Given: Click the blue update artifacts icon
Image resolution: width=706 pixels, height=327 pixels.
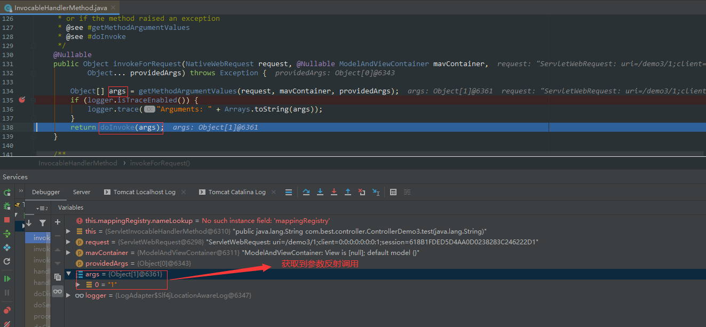Looking at the screenshot, I should [7, 248].
